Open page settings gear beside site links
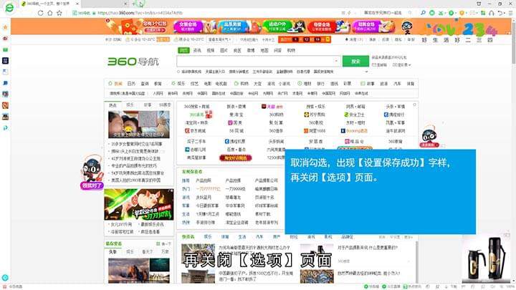 click(x=414, y=105)
